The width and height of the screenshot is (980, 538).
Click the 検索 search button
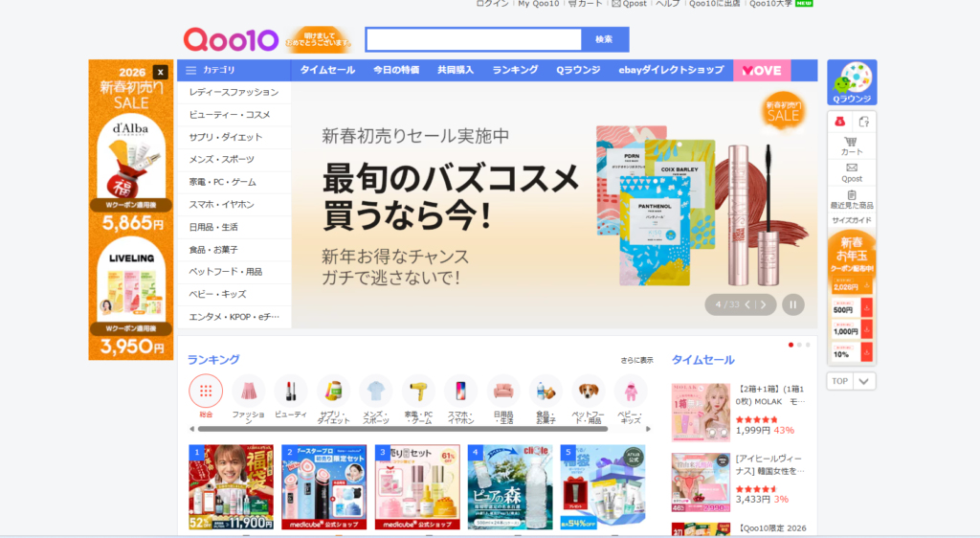point(604,39)
